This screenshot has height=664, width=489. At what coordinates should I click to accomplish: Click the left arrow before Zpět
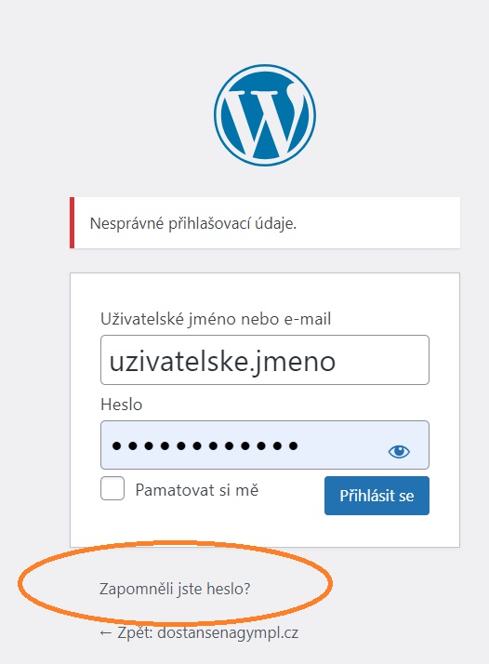point(105,633)
